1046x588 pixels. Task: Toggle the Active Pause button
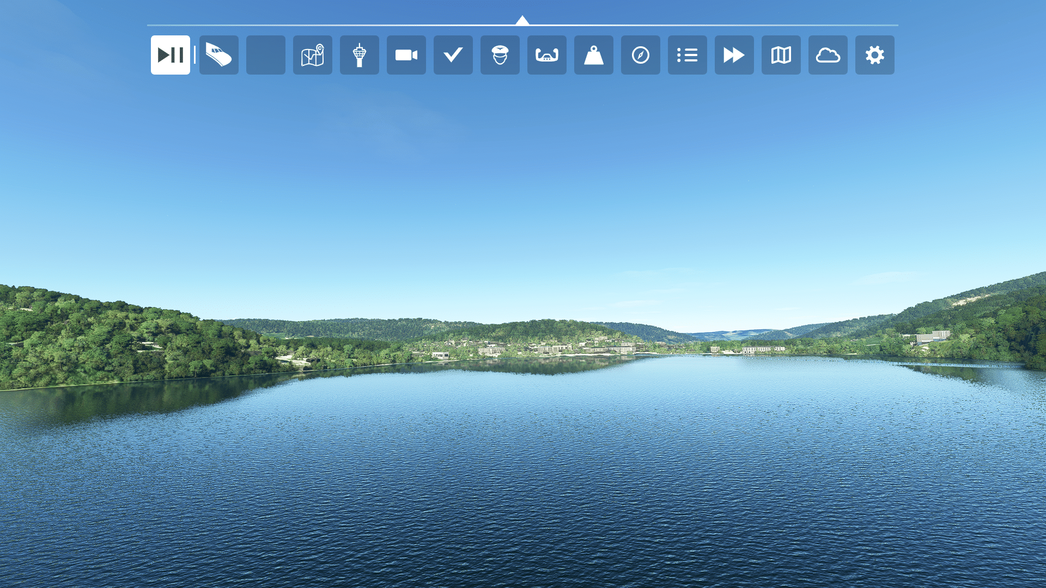coord(171,55)
